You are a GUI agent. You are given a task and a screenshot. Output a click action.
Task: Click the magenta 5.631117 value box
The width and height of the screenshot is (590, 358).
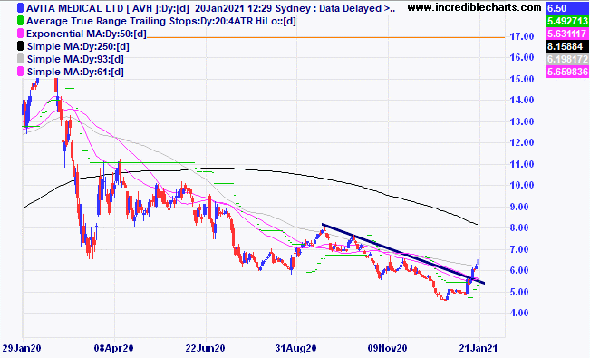coord(567,34)
